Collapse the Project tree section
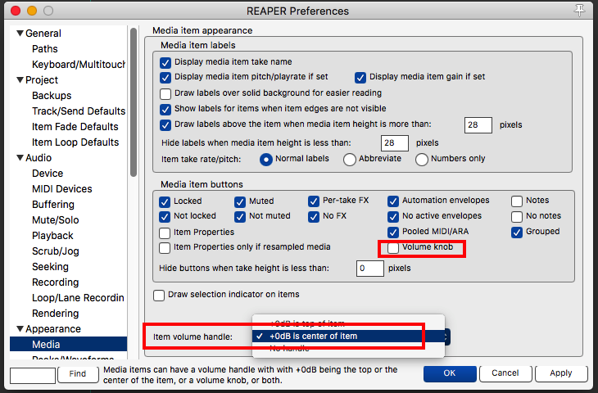 [20, 79]
